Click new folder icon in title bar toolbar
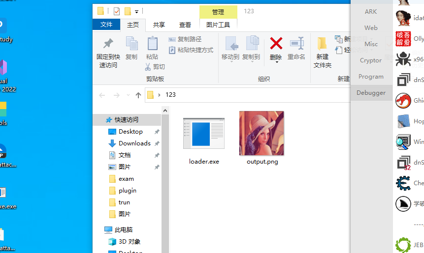This screenshot has height=253, width=424. click(x=128, y=11)
